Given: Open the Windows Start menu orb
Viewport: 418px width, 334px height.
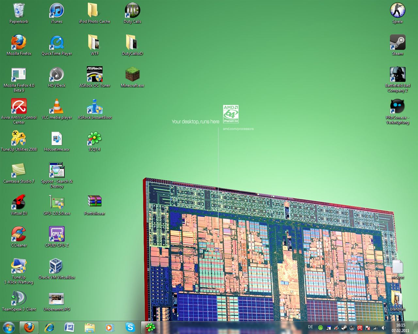Looking at the screenshot, I should pyautogui.click(x=8, y=327).
